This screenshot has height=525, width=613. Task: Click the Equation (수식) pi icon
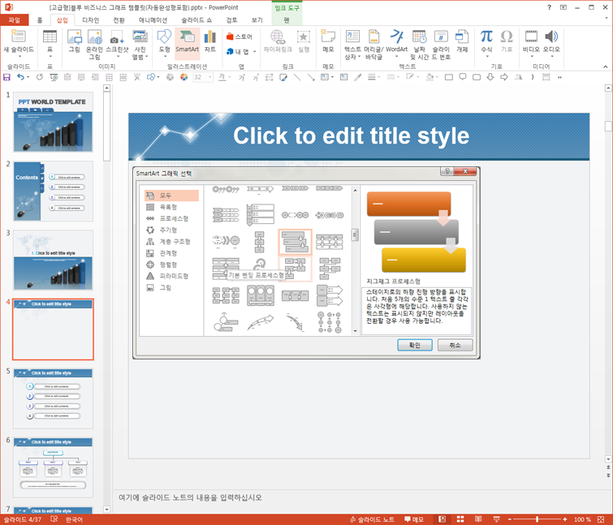tap(486, 37)
